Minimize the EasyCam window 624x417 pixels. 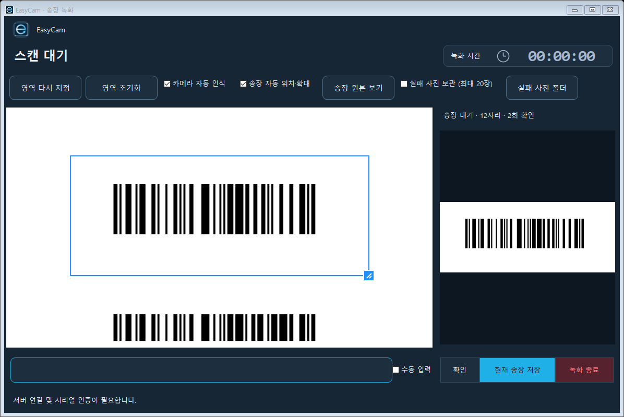pyautogui.click(x=574, y=10)
